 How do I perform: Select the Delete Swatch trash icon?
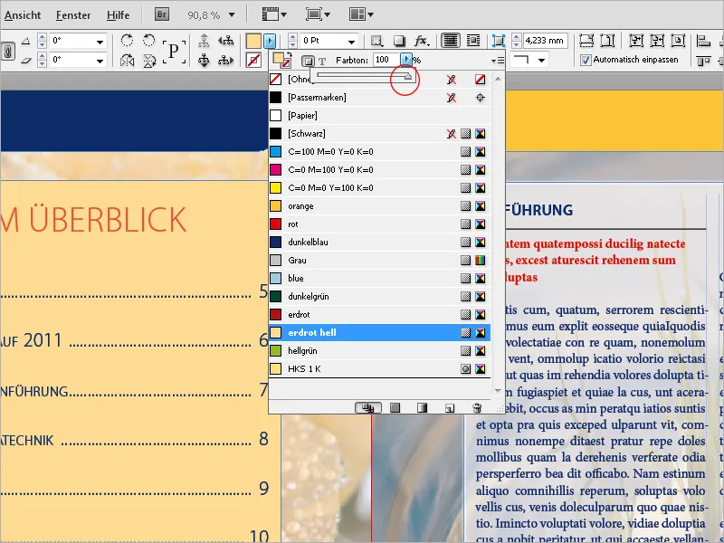pos(477,407)
